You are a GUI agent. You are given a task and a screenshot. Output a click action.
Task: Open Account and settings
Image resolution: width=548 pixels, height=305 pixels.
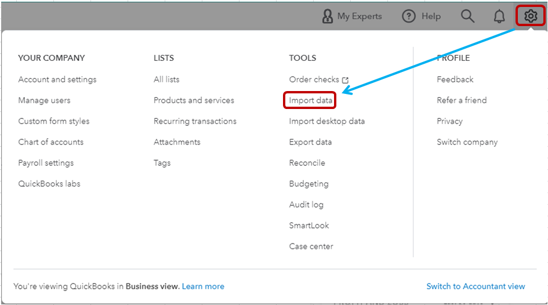pos(57,79)
